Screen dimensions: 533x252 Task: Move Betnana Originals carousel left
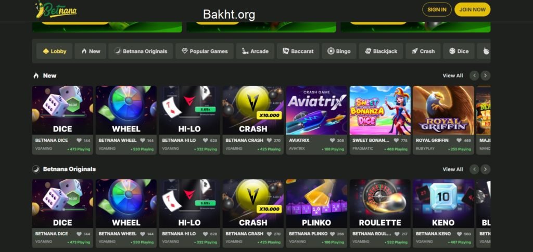coord(474,169)
